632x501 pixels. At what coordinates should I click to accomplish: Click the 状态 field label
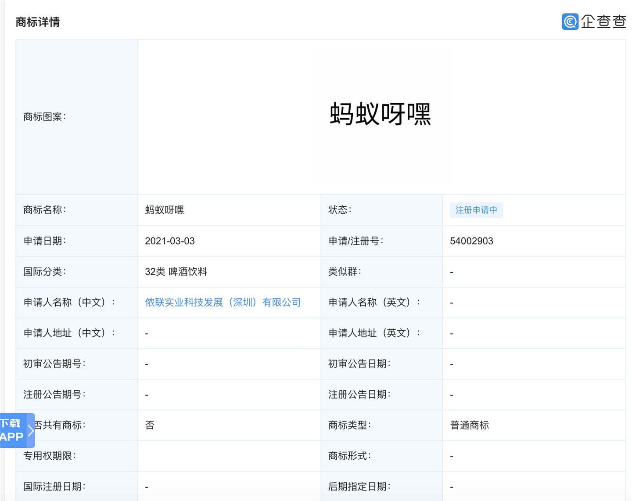tap(340, 210)
